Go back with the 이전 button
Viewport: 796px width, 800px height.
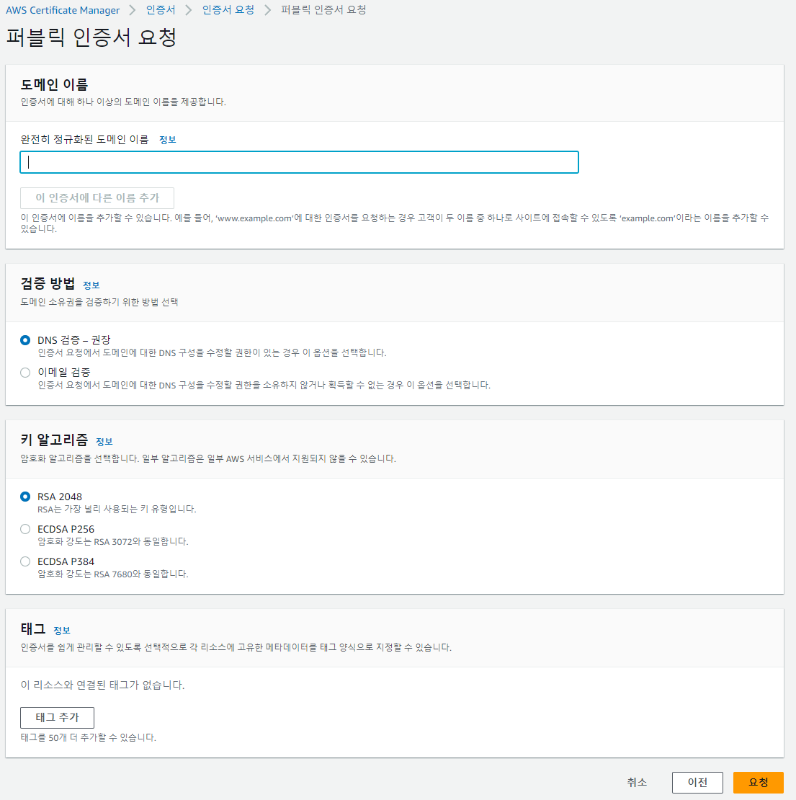tap(697, 783)
